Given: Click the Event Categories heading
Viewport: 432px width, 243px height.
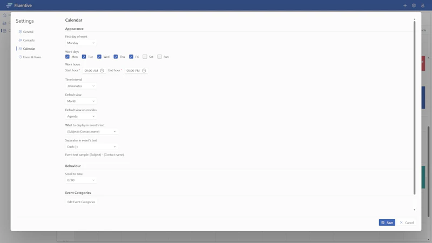Looking at the screenshot, I should click(x=78, y=193).
